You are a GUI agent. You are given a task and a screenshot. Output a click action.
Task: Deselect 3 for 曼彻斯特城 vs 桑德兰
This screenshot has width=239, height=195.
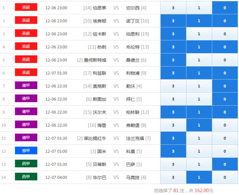click(x=173, y=60)
